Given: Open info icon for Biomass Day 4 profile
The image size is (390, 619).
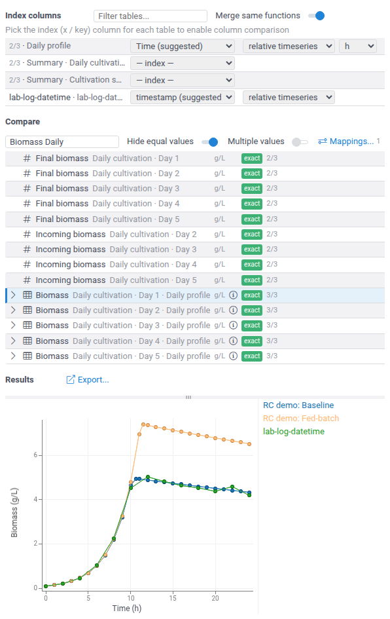Looking at the screenshot, I should pyautogui.click(x=234, y=341).
